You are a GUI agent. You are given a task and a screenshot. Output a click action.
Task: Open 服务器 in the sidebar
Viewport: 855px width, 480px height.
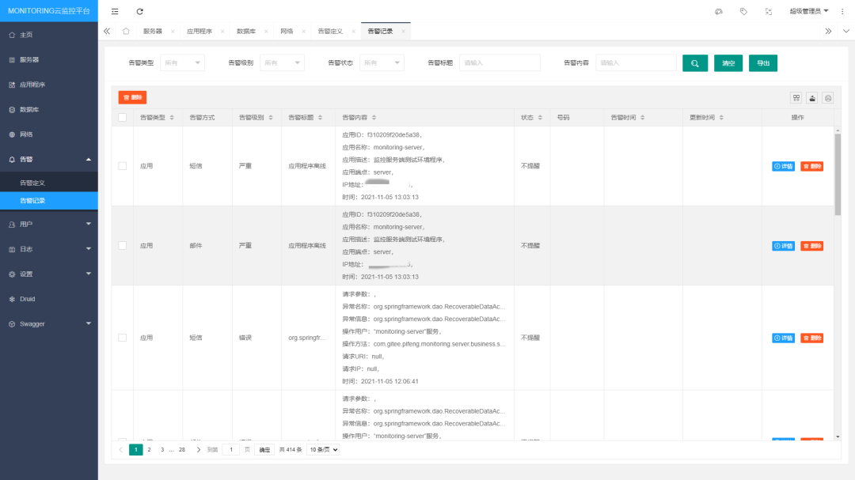(x=49, y=60)
